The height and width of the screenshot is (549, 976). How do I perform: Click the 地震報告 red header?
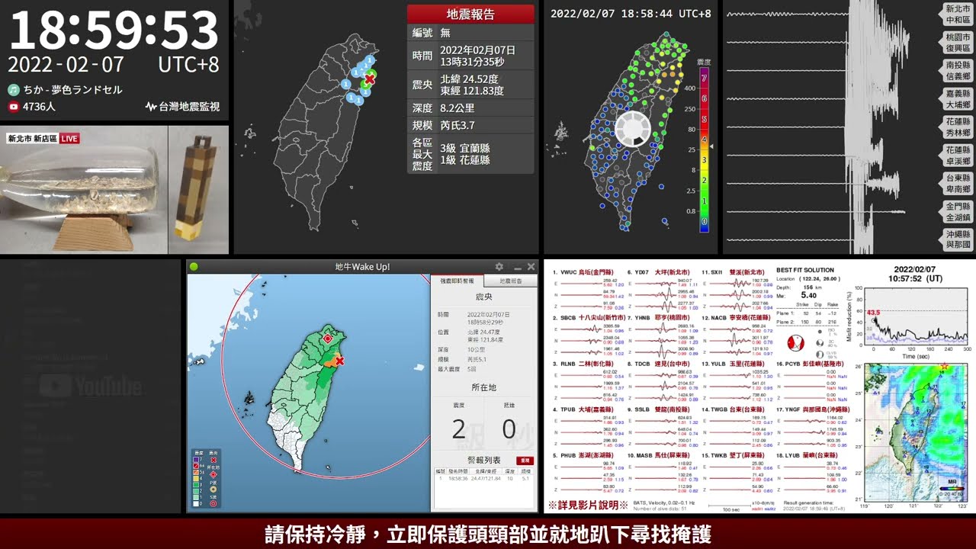(470, 14)
